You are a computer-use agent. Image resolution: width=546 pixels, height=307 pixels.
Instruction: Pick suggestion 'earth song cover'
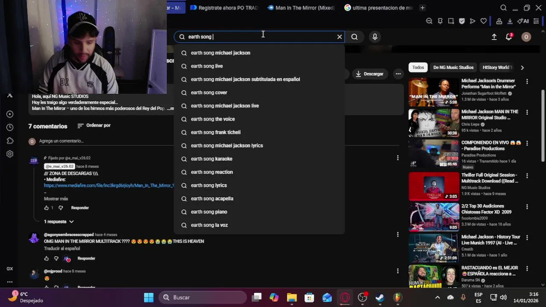coord(259,93)
